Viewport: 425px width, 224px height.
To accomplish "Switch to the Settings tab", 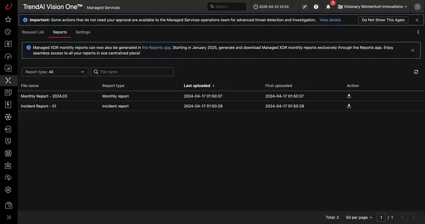I will tap(83, 32).
